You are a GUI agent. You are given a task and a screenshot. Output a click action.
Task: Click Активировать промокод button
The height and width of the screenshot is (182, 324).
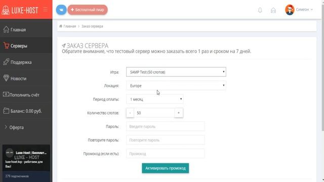[166, 168]
